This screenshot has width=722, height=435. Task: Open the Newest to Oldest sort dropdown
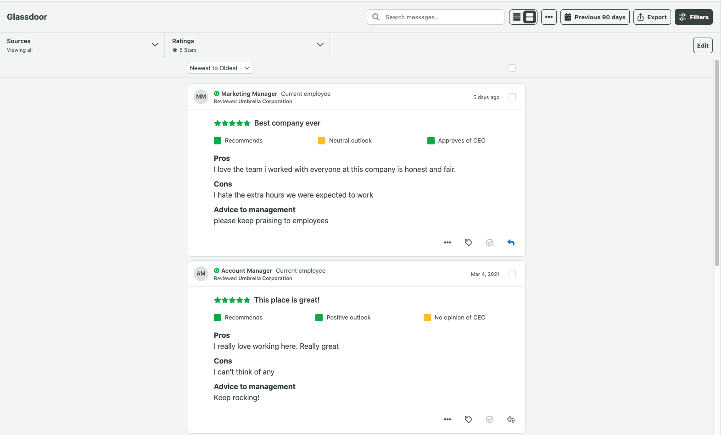(220, 68)
